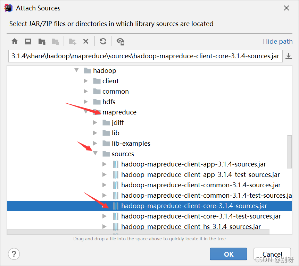Image resolution: width=299 pixels, height=266 pixels.
Task: Create a new folder icon
Action: [x=73, y=41]
